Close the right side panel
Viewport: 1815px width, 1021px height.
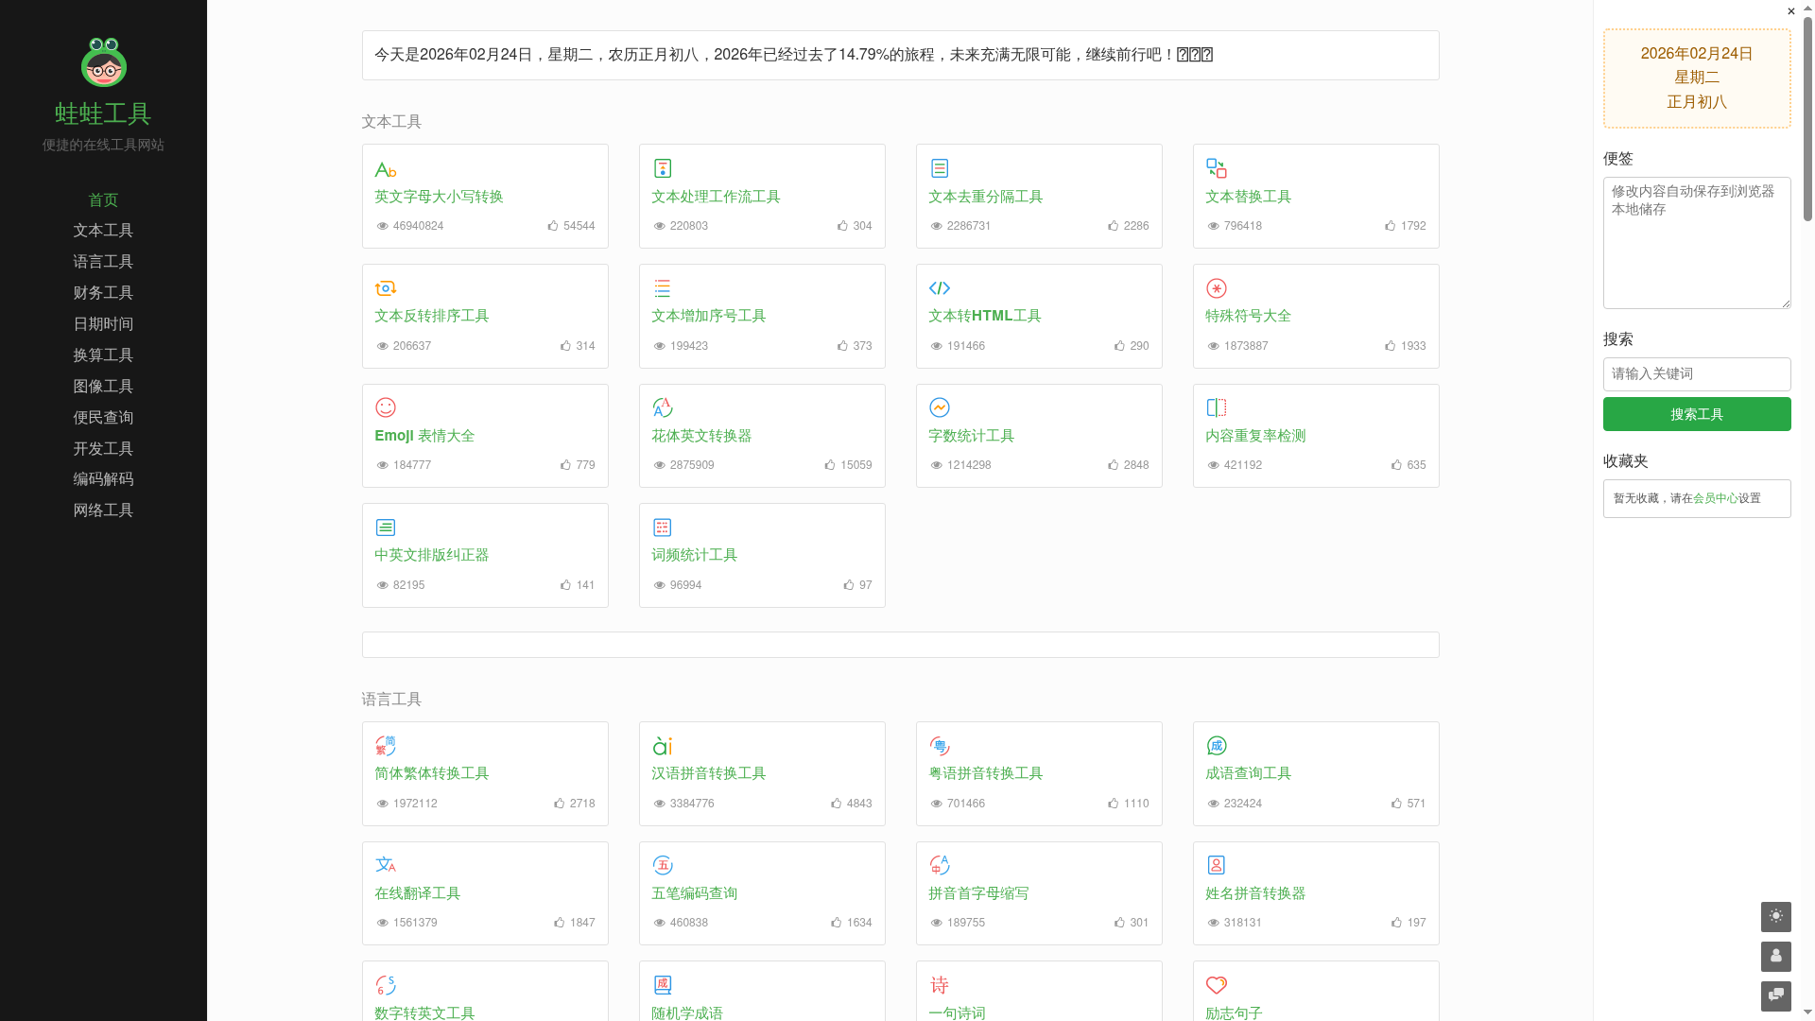[1790, 11]
